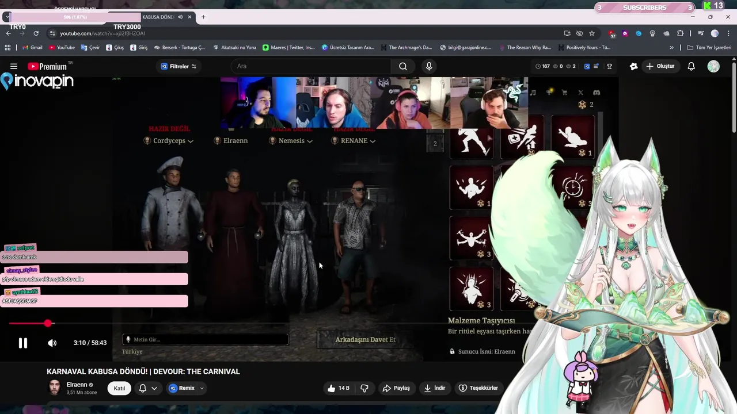
Task: Click the in-game music note icon
Action: pyautogui.click(x=533, y=93)
